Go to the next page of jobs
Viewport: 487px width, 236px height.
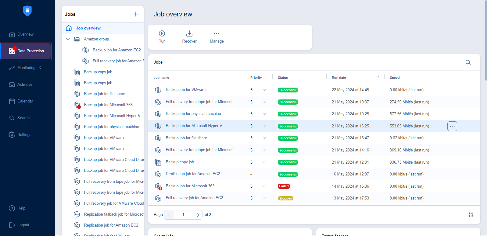click(x=198, y=215)
